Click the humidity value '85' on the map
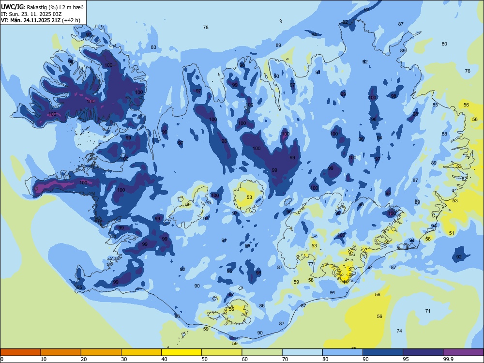This screenshot has height=363, width=484. [x=435, y=105]
